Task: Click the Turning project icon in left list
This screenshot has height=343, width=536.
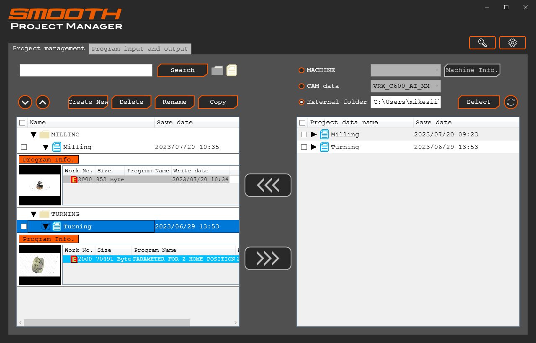Action: coord(57,226)
